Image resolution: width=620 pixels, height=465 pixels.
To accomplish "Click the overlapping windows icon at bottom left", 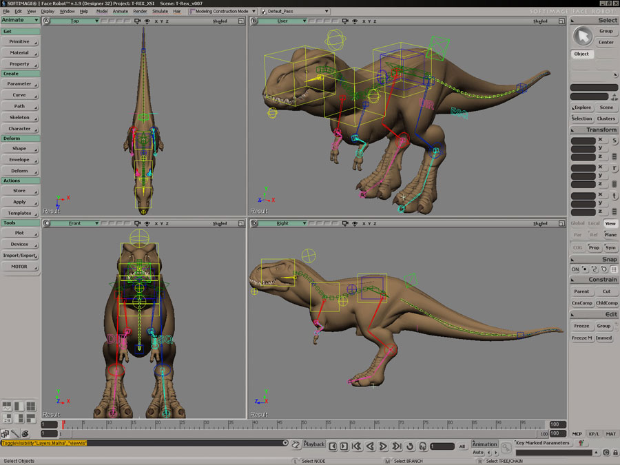I will coord(5,434).
